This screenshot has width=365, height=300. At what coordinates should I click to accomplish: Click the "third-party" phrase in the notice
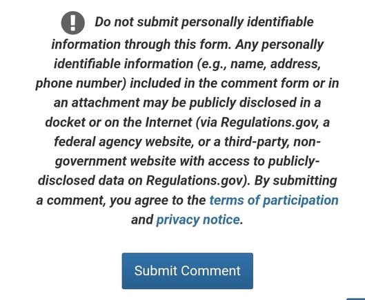(257, 142)
